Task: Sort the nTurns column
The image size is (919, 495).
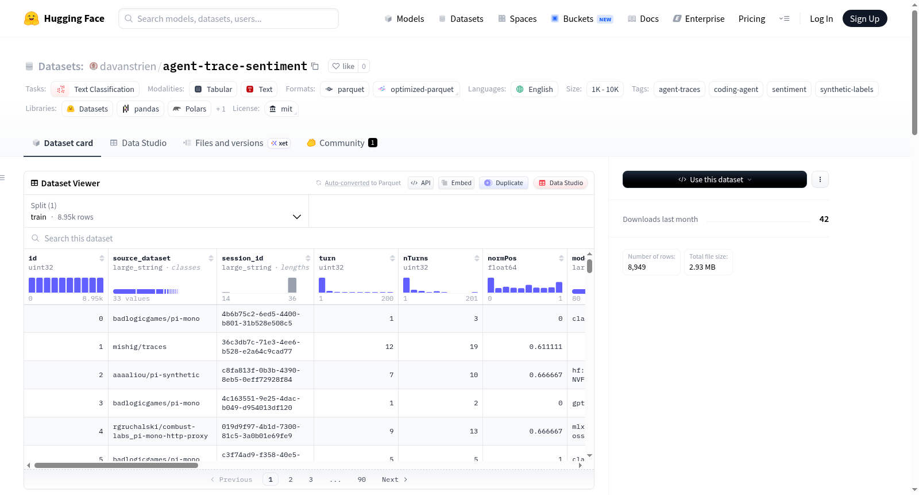Action: click(x=477, y=258)
